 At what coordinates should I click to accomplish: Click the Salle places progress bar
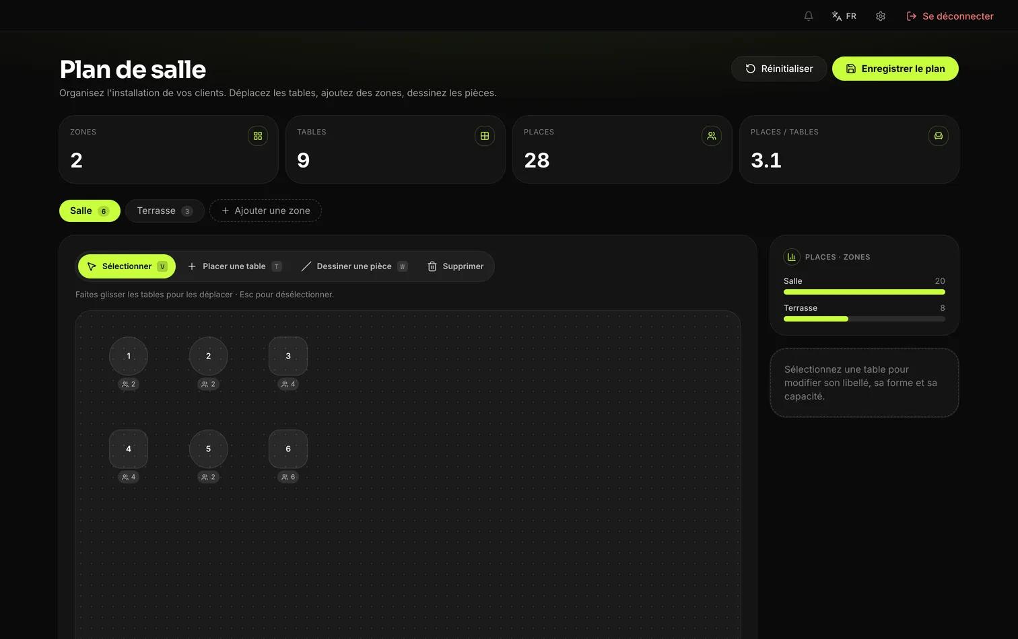coord(864,292)
